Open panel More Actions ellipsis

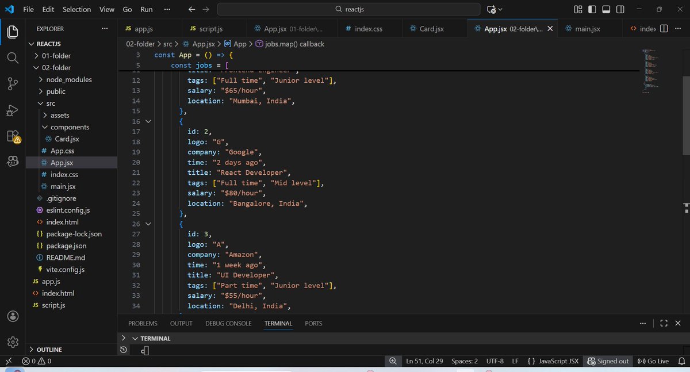(643, 323)
